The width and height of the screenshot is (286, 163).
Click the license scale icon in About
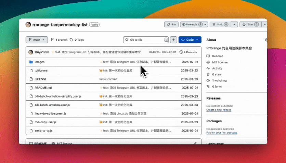pyautogui.click(x=208, y=62)
